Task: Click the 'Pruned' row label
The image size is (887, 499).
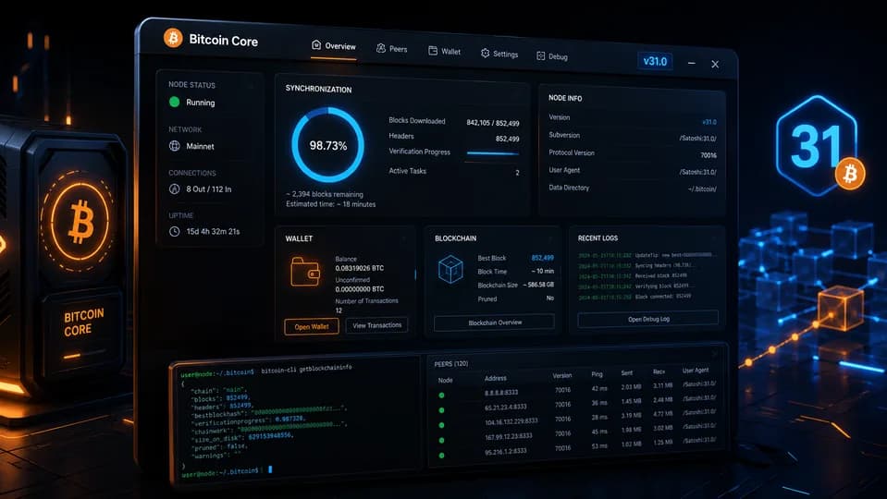Action: tap(487, 299)
